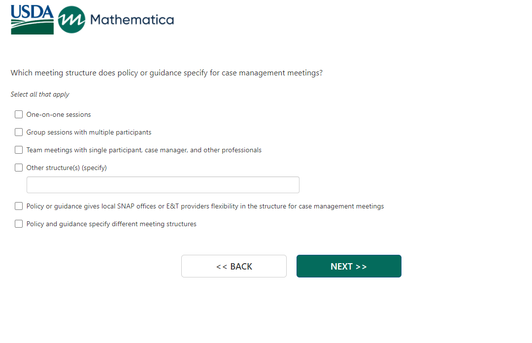Click the 'Group sessions with multiple participants' label text
Image resolution: width=532 pixels, height=343 pixels.
[x=89, y=132]
